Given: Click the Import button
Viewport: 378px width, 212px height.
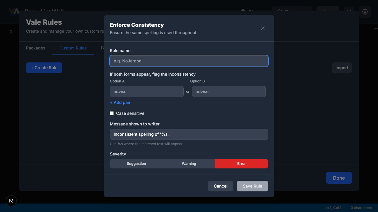Looking at the screenshot, I should pyautogui.click(x=342, y=67).
